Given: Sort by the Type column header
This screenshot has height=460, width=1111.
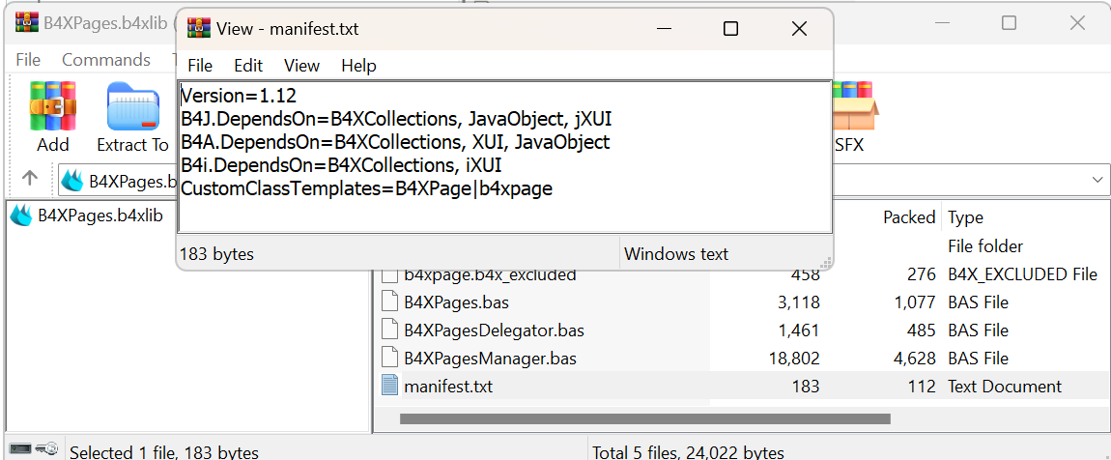Looking at the screenshot, I should tap(965, 217).
